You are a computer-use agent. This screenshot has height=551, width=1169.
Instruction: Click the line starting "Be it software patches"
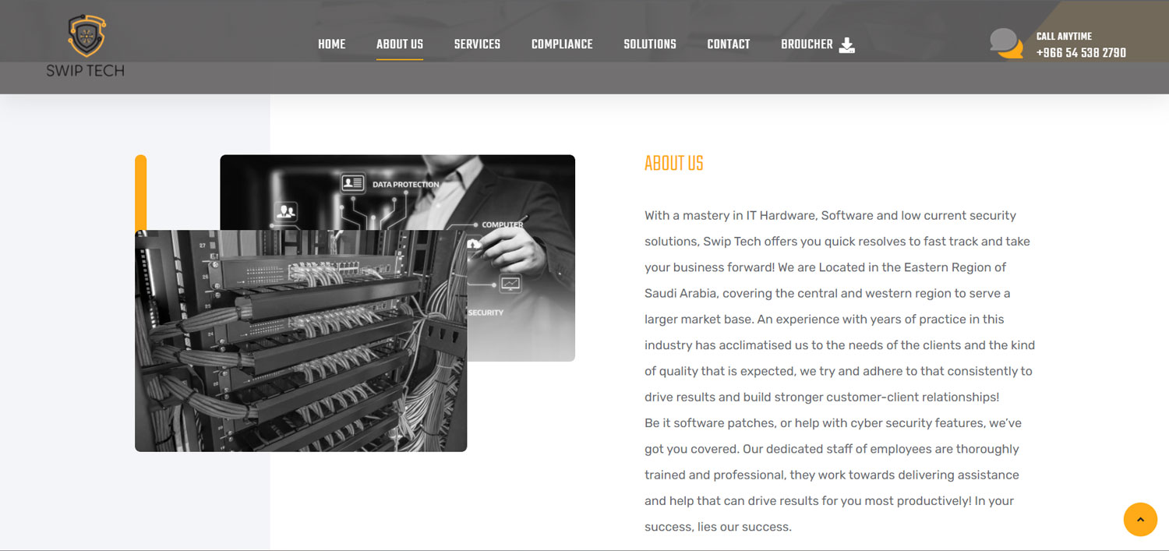[x=832, y=423]
